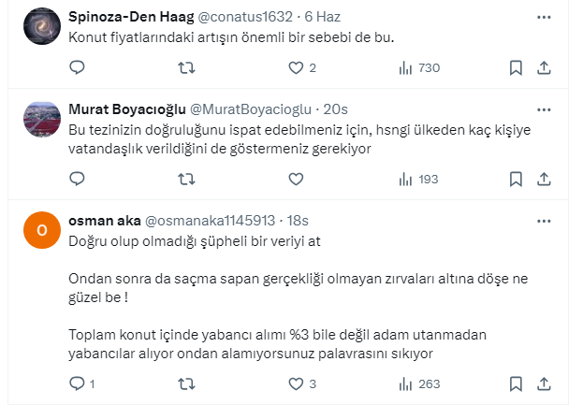Like Murat Boyacıoğlu's tweet
The height and width of the screenshot is (405, 583).
click(296, 179)
